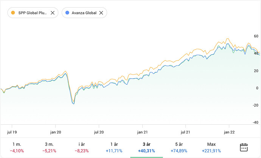Show the Max history period
261x158 pixels.
click(211, 147)
